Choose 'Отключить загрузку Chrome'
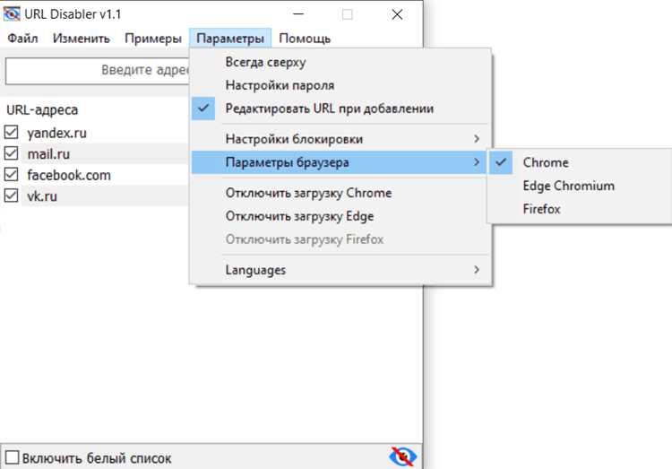This screenshot has height=469, width=672. coord(340,193)
